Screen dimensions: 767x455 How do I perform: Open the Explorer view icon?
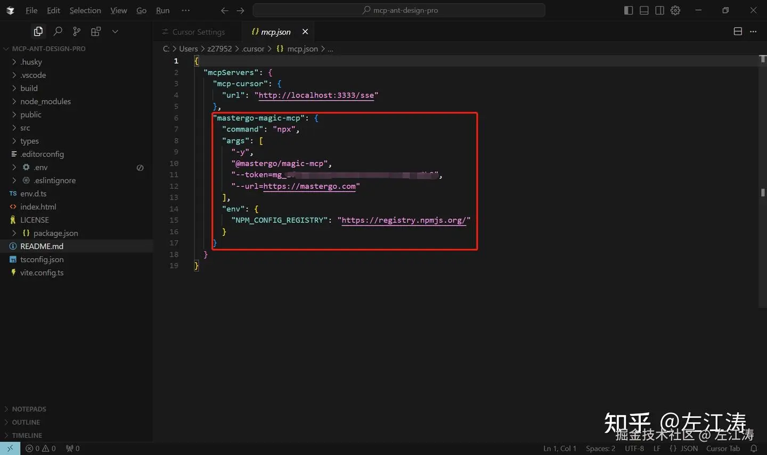coord(38,32)
